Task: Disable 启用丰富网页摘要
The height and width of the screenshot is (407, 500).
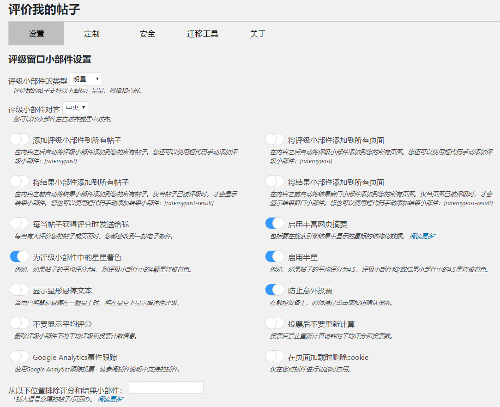Action: [275, 223]
